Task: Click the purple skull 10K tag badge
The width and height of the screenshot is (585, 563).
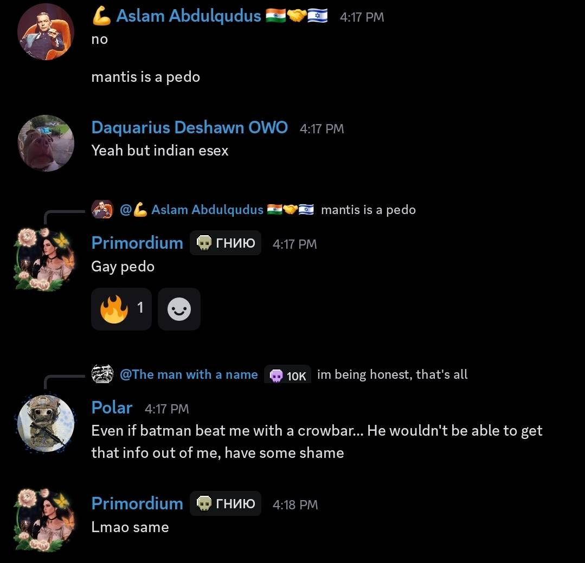Action: 288,375
